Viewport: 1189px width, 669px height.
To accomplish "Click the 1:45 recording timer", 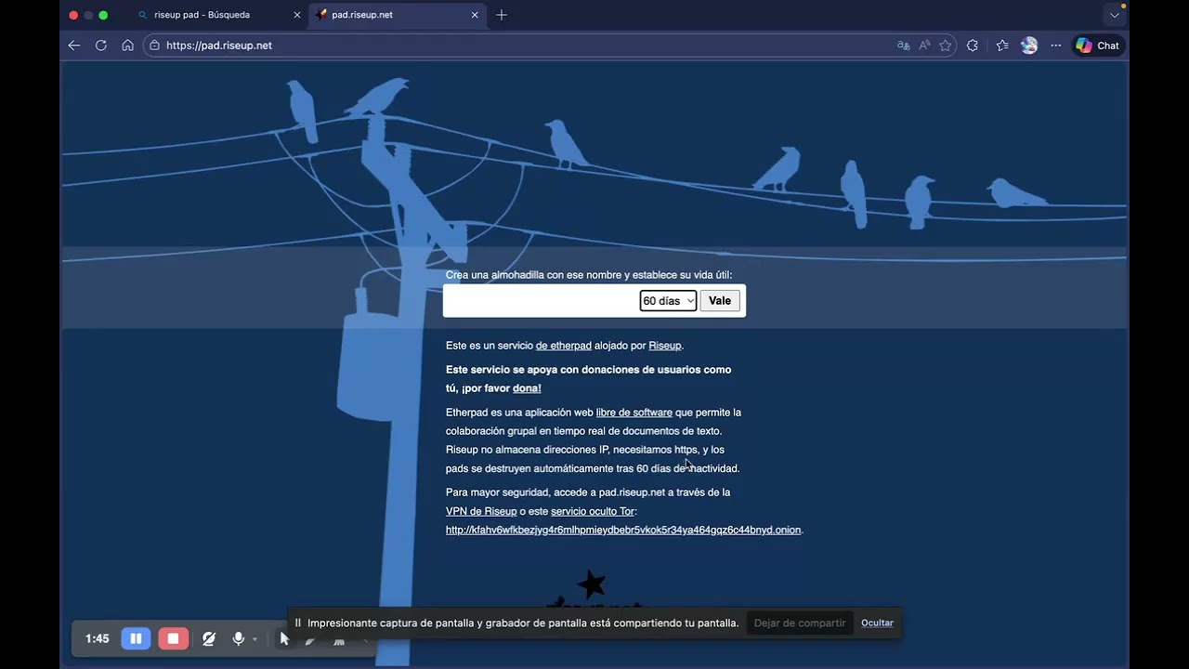I will pyautogui.click(x=98, y=638).
